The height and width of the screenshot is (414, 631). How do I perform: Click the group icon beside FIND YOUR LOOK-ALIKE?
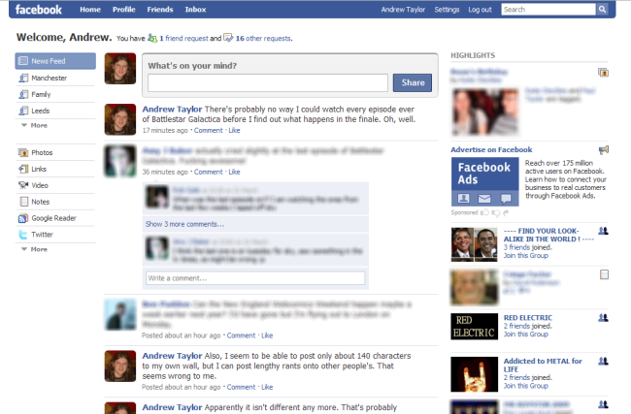(x=603, y=231)
